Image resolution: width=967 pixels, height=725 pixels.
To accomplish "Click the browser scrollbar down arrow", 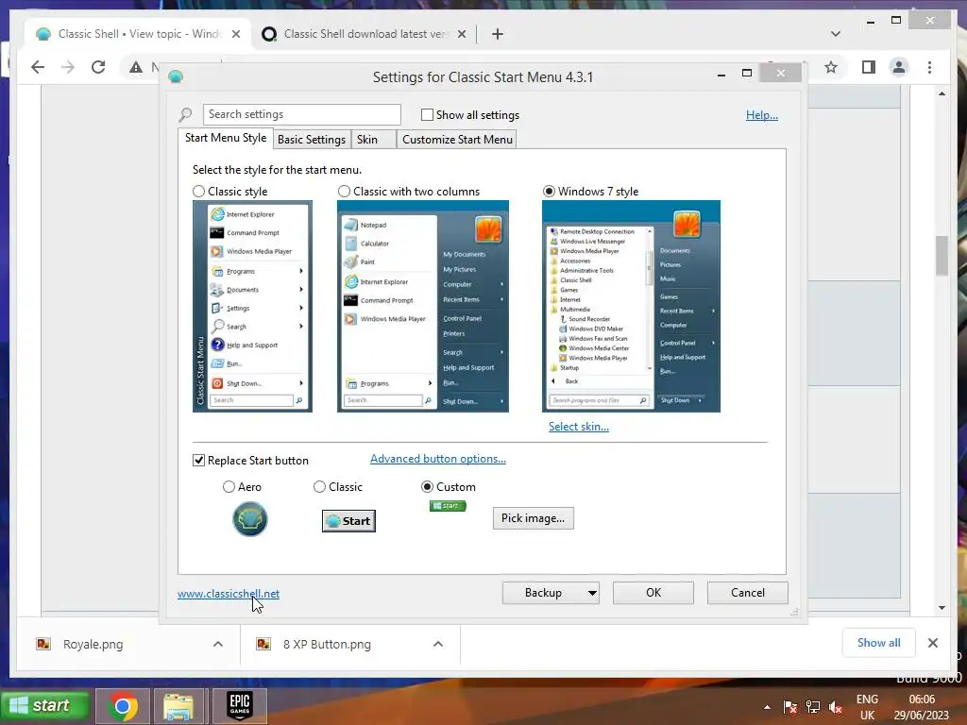I will point(942,608).
